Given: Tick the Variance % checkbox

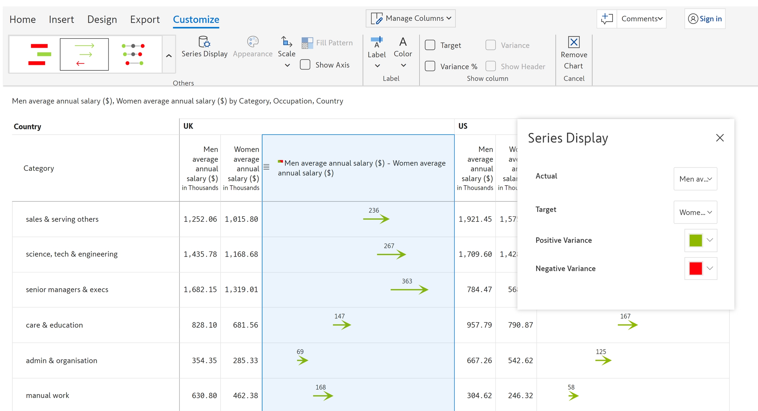Looking at the screenshot, I should tap(430, 66).
